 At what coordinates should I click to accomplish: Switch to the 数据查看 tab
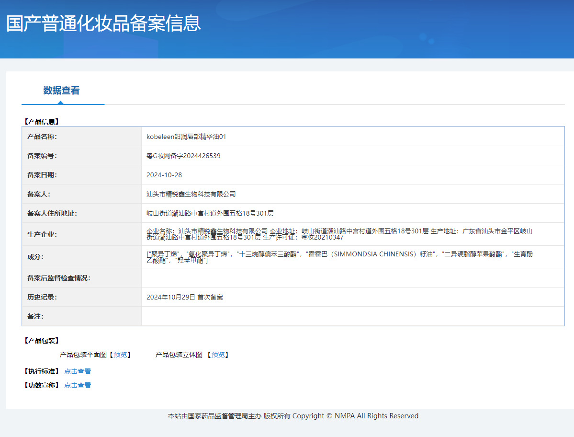(61, 91)
